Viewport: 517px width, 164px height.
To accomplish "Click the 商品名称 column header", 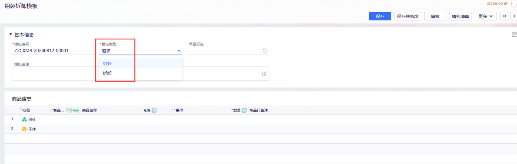I will tap(89, 110).
